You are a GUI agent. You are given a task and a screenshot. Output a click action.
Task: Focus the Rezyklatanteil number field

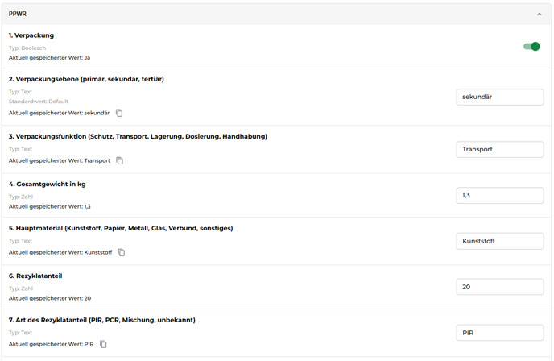(x=499, y=287)
